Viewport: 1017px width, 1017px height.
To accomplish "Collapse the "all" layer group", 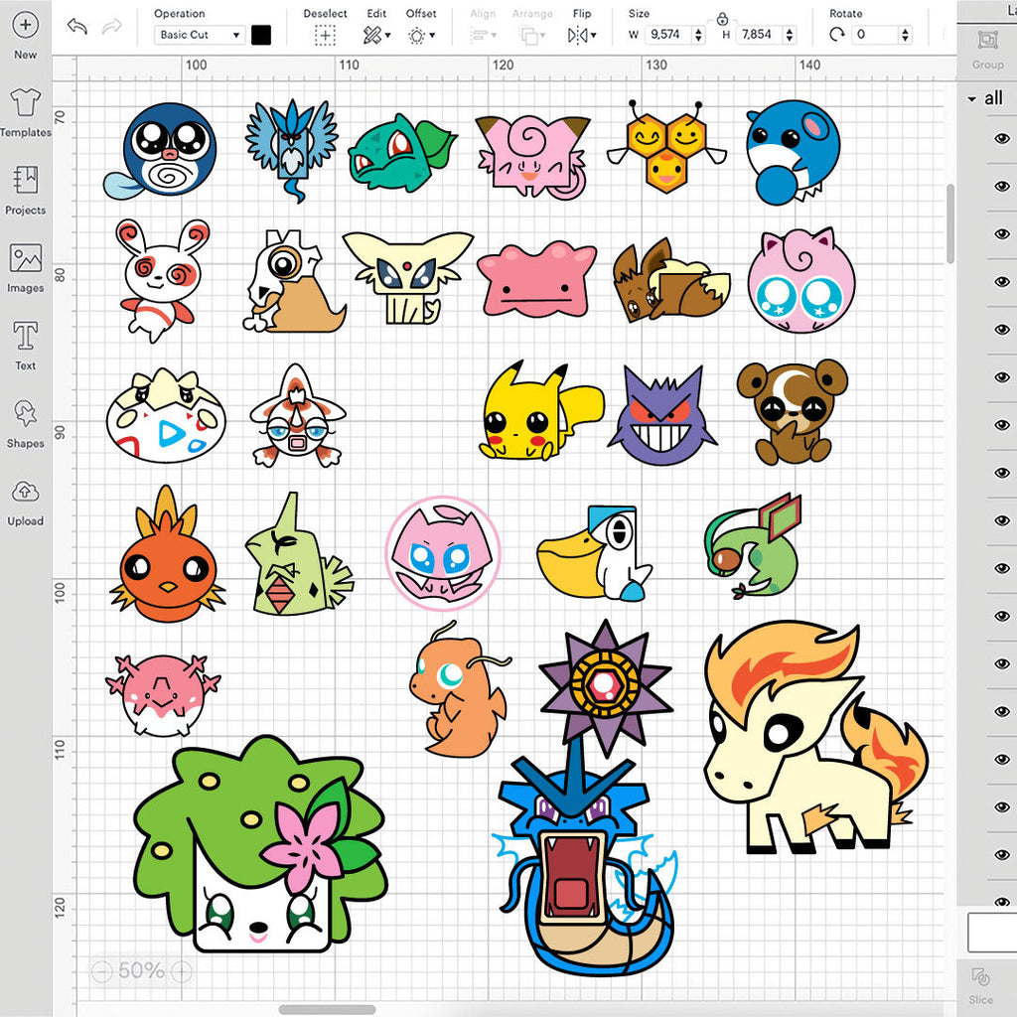I will pos(971,99).
